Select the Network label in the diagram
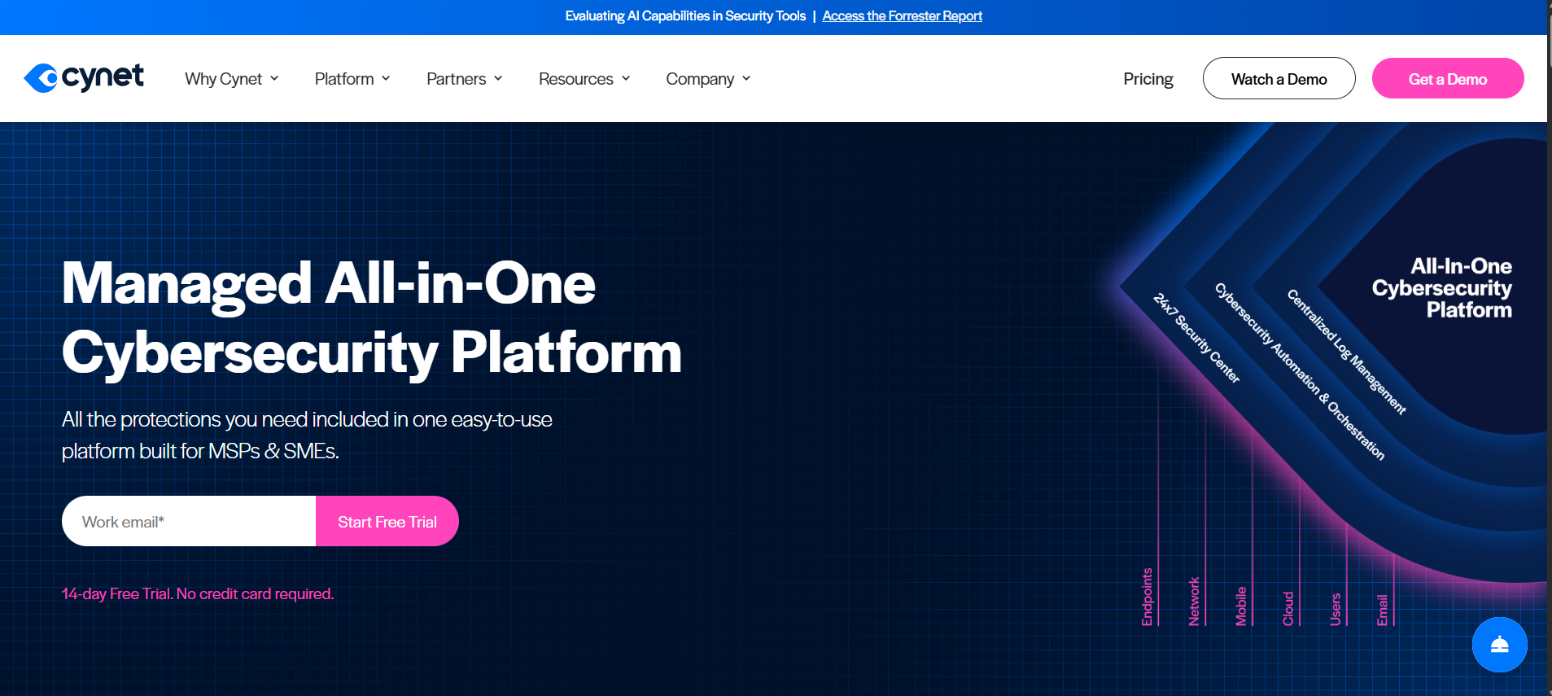Viewport: 1552px width, 696px height. coord(1194,602)
